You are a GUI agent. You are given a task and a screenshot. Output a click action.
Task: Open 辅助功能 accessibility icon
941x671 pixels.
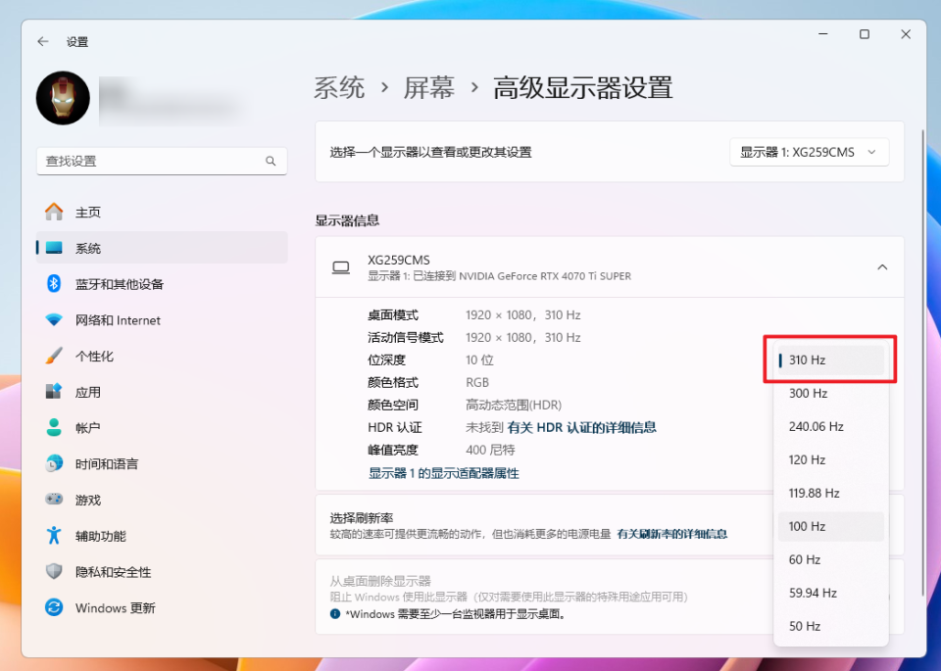pyautogui.click(x=54, y=535)
